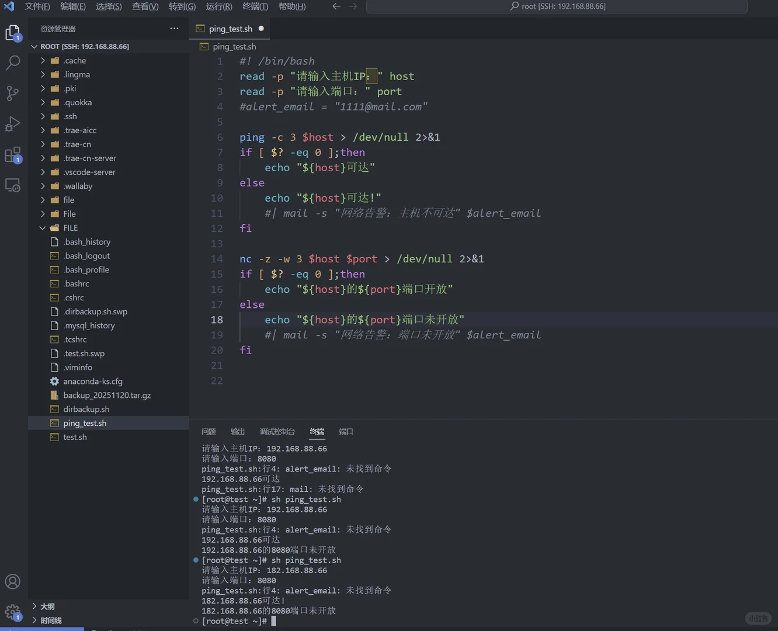
Task: Open the 终端(T) menu
Action: (x=255, y=6)
